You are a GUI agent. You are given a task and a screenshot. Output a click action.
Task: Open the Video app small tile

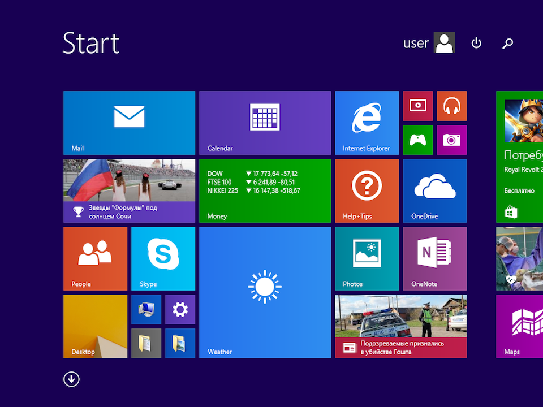[417, 106]
